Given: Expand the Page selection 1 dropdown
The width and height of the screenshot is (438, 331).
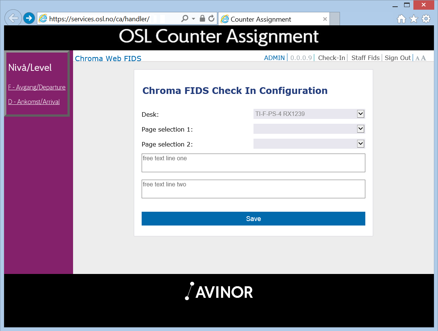Looking at the screenshot, I should (360, 129).
